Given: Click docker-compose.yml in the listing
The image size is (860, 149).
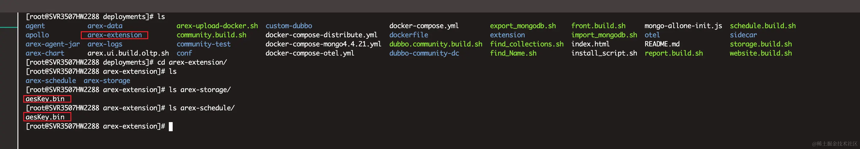Looking at the screenshot, I should click(x=424, y=26).
